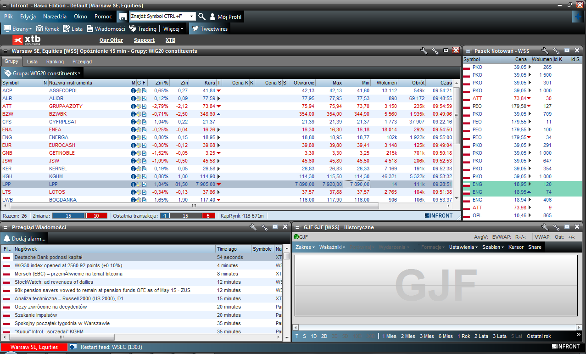The width and height of the screenshot is (586, 354).
Task: Click wrench settings icon in GJF Historyczne window
Action: pos(545,227)
